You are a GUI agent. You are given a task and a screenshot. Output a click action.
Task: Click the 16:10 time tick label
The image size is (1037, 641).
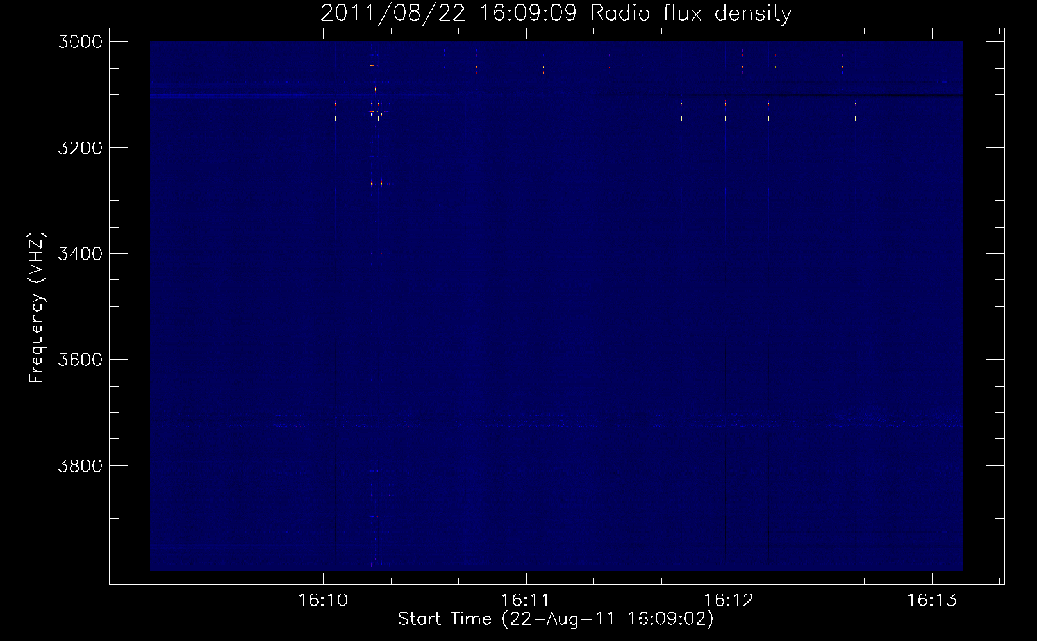323,600
